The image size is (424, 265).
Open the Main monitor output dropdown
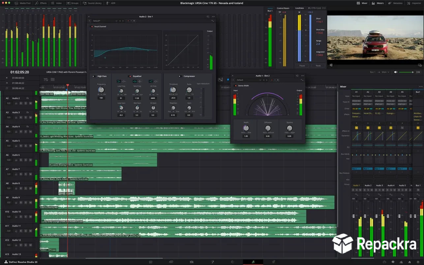click(x=385, y=72)
